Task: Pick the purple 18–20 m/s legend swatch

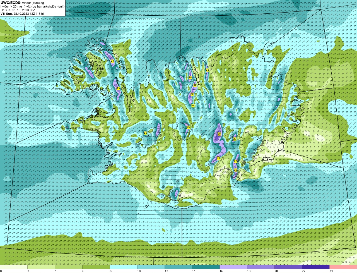Action: (261, 267)
